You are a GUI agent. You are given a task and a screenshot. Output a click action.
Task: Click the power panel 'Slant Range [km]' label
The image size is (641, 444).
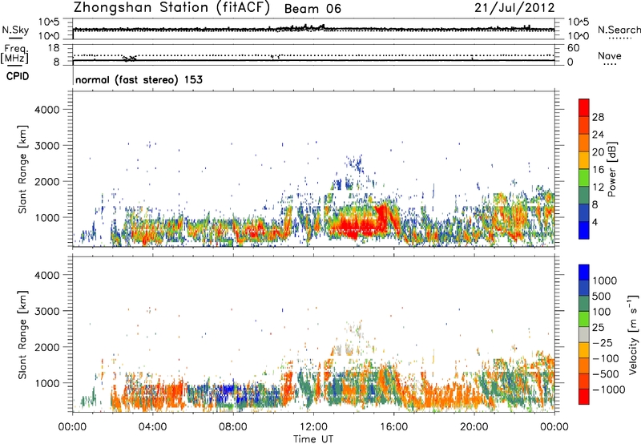tap(22, 169)
